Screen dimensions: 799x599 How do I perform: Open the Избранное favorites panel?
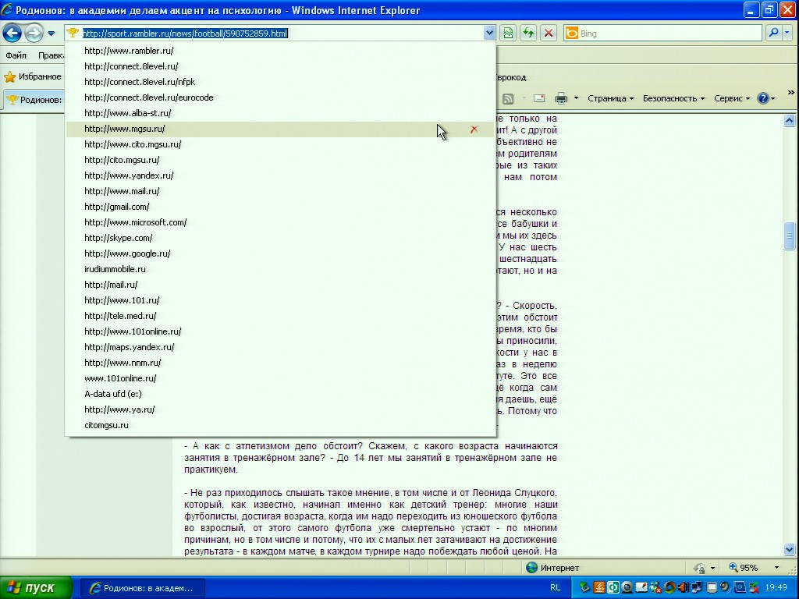click(x=33, y=77)
